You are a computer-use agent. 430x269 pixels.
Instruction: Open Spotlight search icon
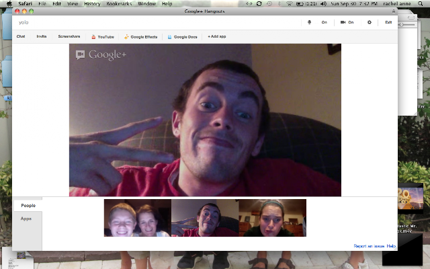click(x=420, y=3)
